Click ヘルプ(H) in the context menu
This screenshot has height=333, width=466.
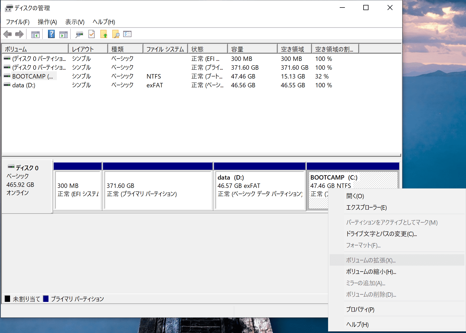click(x=397, y=325)
